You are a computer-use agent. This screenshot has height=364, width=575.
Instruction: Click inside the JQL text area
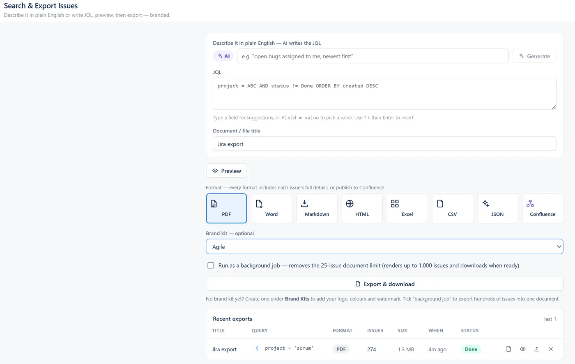(384, 94)
